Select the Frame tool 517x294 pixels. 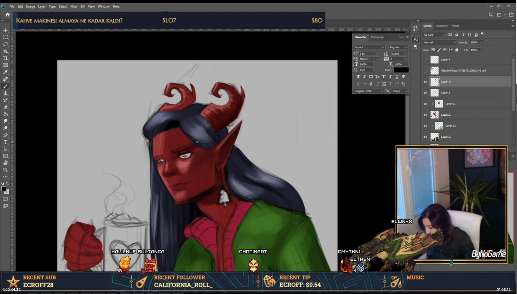[5, 65]
